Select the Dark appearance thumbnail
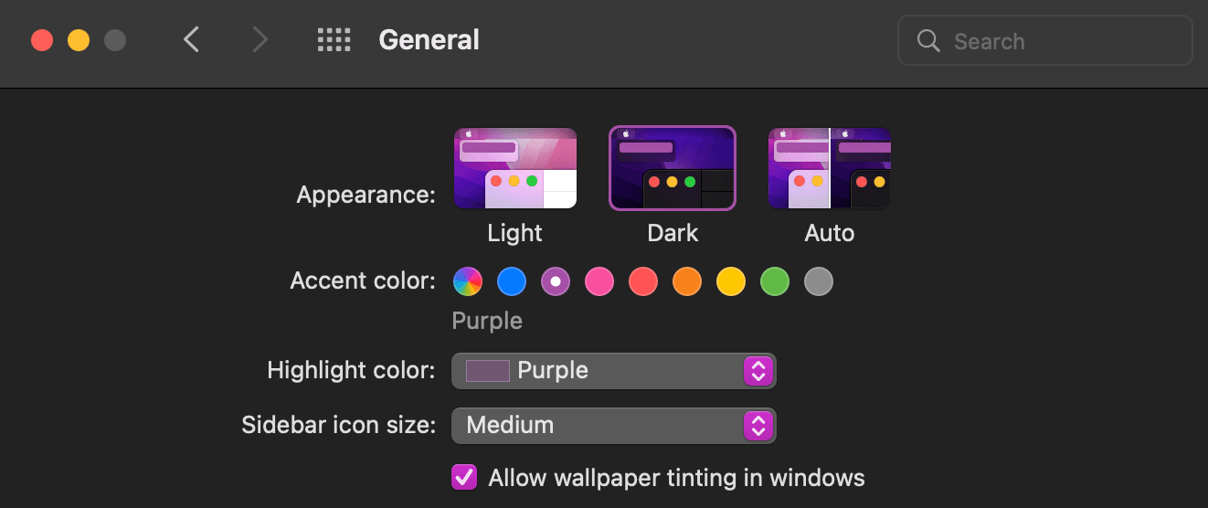 tap(673, 169)
